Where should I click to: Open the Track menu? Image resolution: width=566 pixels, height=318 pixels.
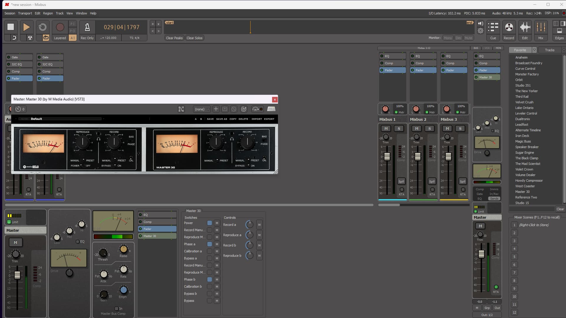click(60, 13)
